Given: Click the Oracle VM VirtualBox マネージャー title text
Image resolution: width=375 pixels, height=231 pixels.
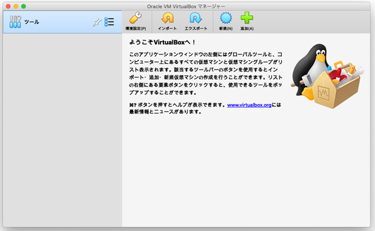Looking at the screenshot, I should [186, 6].
